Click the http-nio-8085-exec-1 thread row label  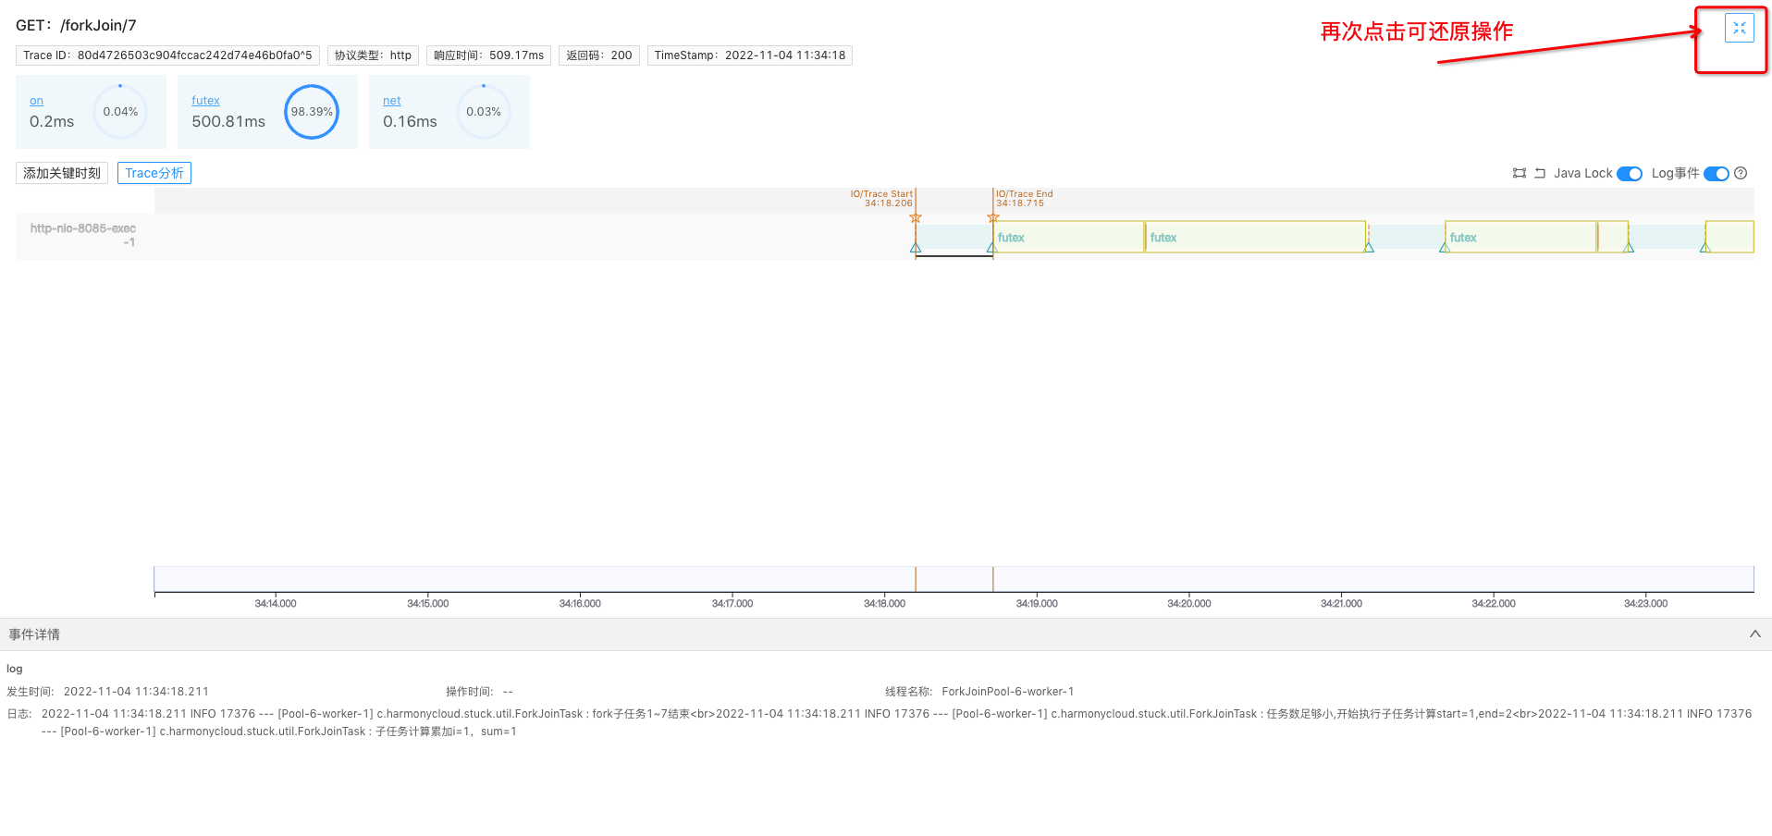(83, 235)
